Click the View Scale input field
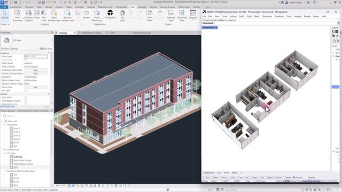Screen dimensions: 342x192 point(36,57)
